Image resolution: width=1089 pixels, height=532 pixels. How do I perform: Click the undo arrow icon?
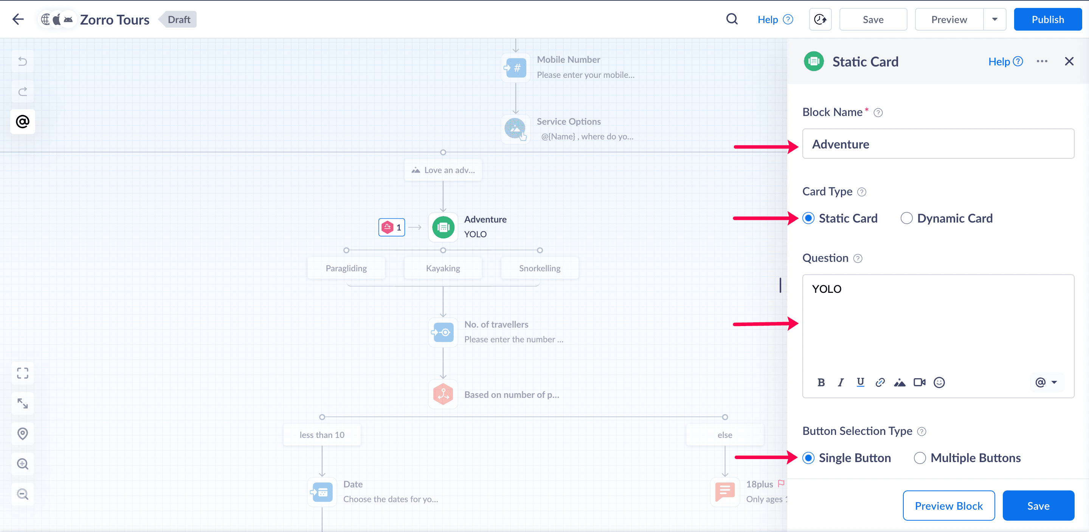pyautogui.click(x=22, y=62)
